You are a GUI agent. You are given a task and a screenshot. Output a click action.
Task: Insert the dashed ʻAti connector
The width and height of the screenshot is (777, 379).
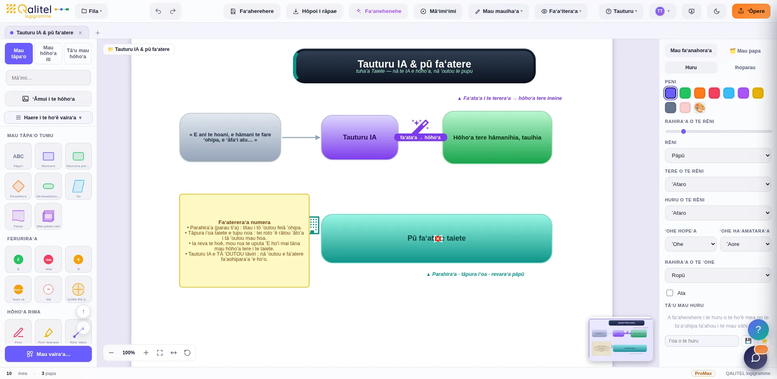pos(48,290)
